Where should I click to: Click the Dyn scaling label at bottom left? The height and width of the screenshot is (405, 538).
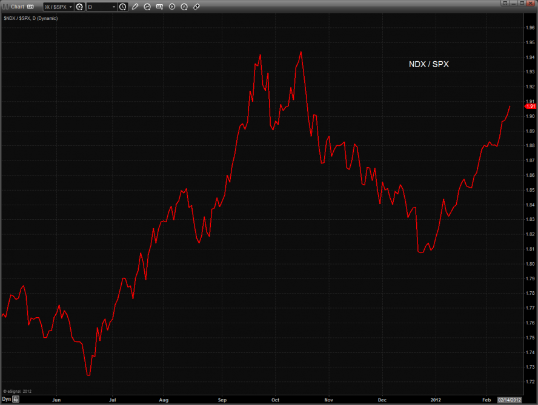[6, 399]
